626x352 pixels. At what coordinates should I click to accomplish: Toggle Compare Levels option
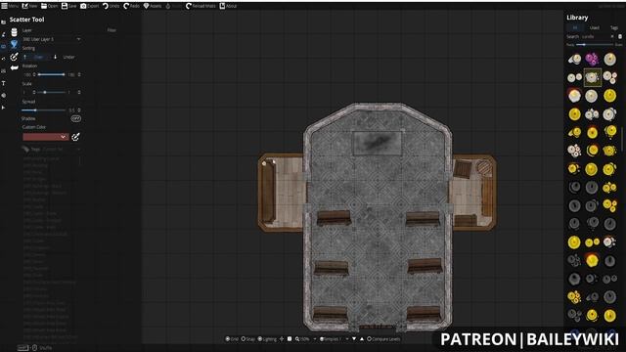click(x=383, y=339)
